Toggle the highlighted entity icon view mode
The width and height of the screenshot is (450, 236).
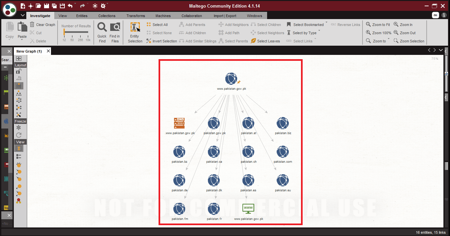click(19, 149)
